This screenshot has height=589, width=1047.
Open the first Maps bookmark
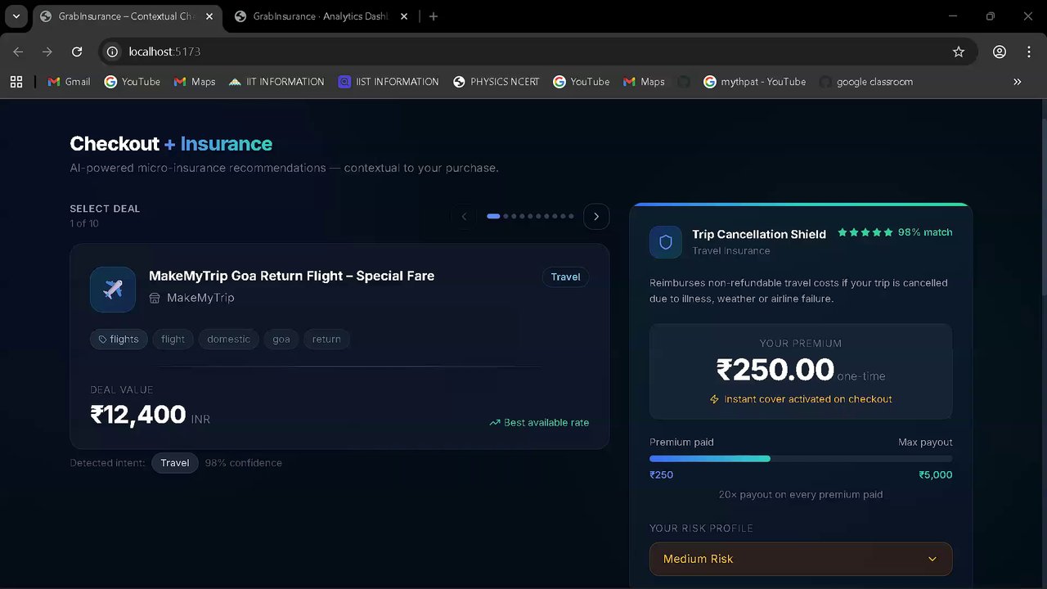pyautogui.click(x=195, y=82)
